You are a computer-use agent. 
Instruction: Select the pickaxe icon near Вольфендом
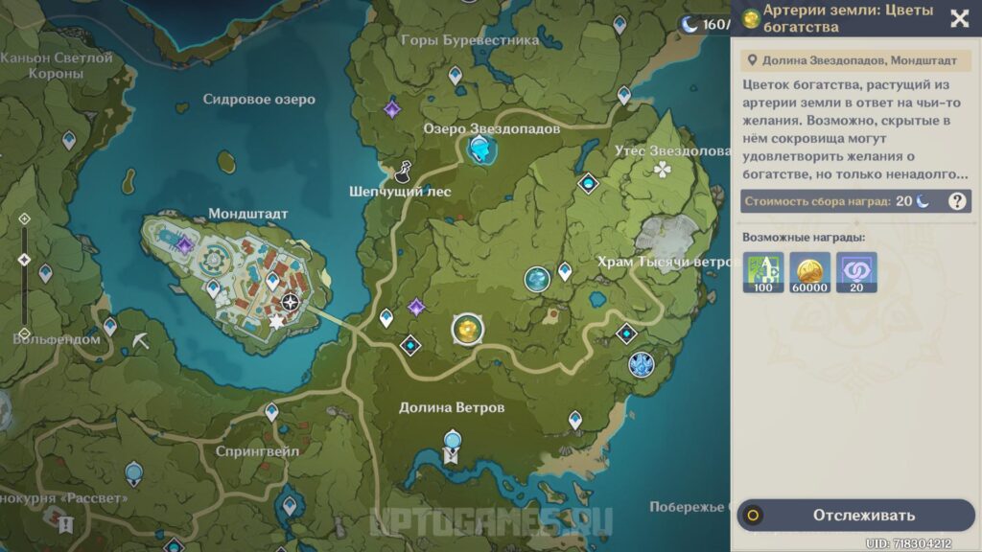(x=141, y=339)
